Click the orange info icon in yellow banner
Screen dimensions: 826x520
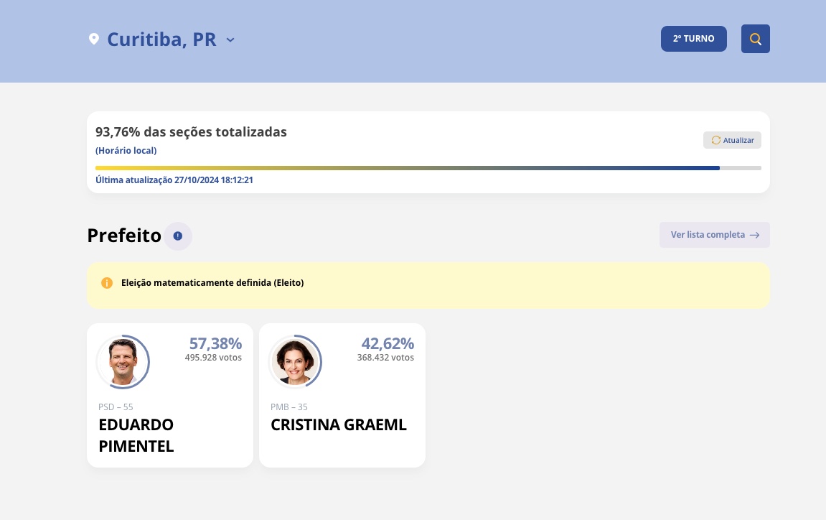pyautogui.click(x=107, y=283)
